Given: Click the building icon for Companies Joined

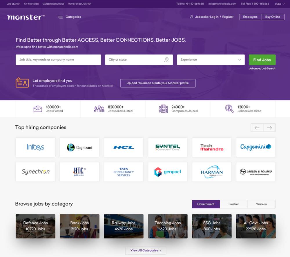Looking at the screenshot, I should tap(163, 109).
